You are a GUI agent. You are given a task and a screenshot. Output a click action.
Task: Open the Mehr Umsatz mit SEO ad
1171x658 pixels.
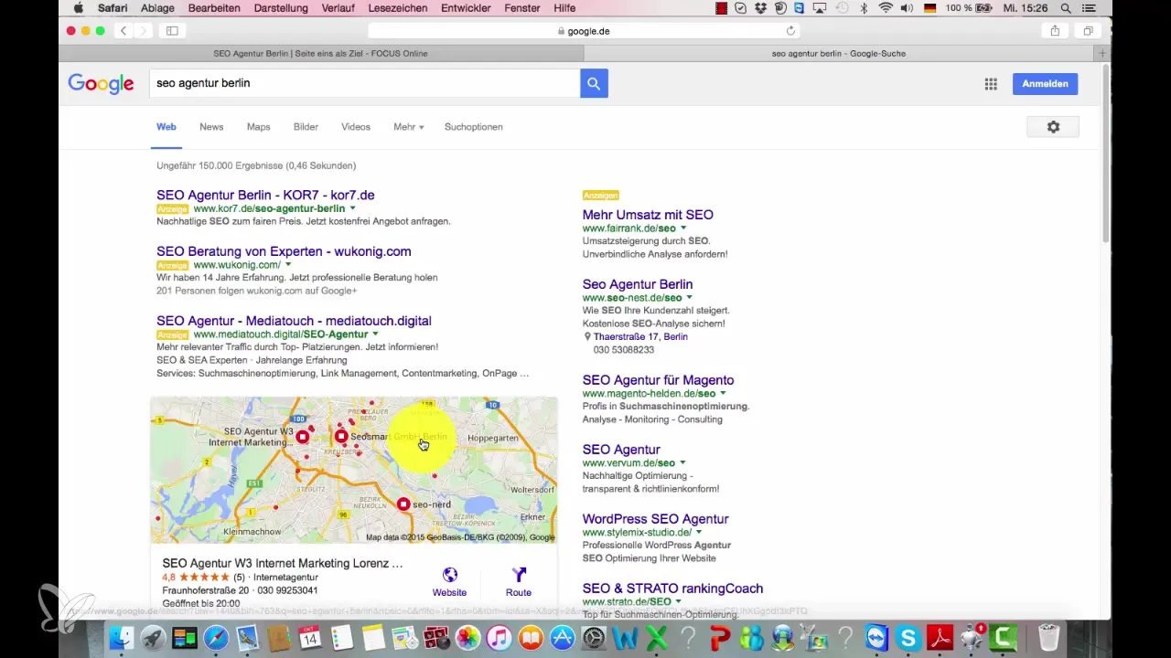pyautogui.click(x=648, y=215)
